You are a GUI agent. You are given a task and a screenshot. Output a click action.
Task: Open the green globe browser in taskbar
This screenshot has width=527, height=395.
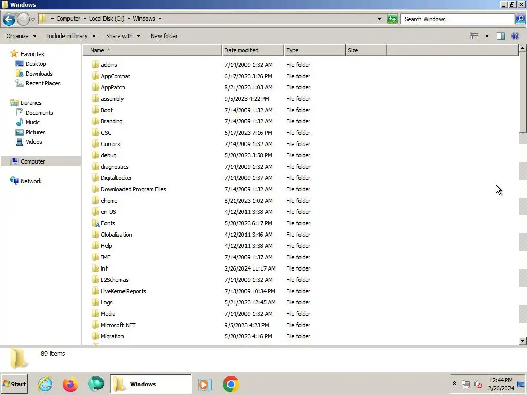pyautogui.click(x=96, y=384)
